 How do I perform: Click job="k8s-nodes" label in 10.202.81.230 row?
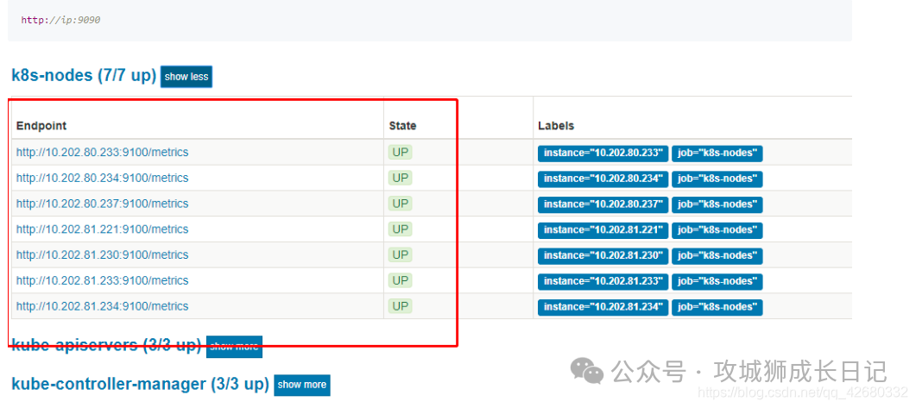717,256
